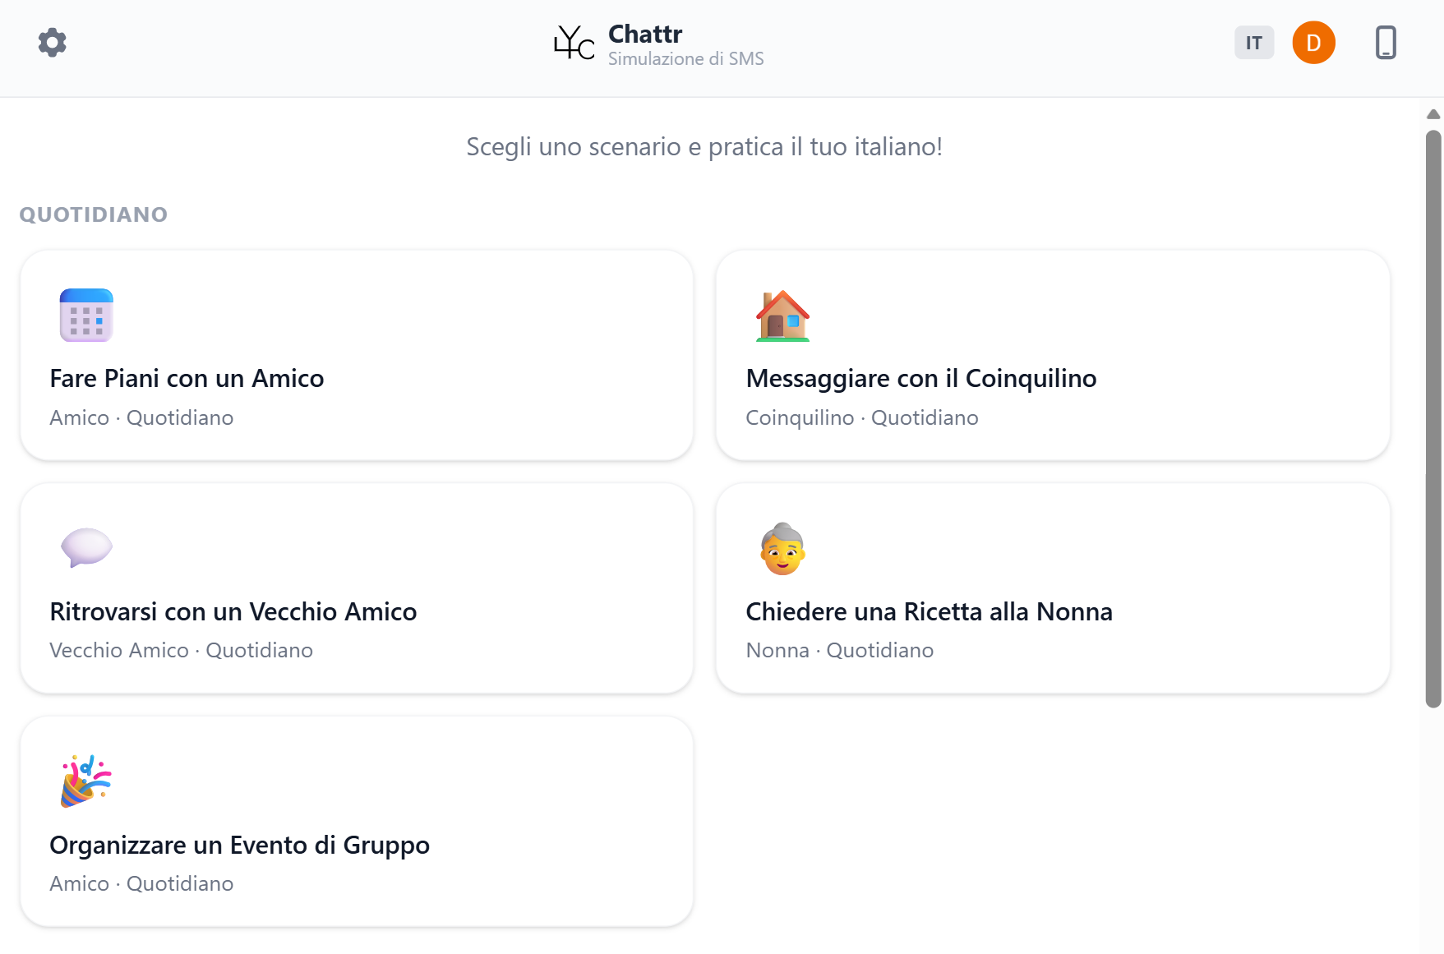The width and height of the screenshot is (1444, 954).
Task: Choose Organizzare un Evento di Gruppo
Action: click(x=357, y=822)
